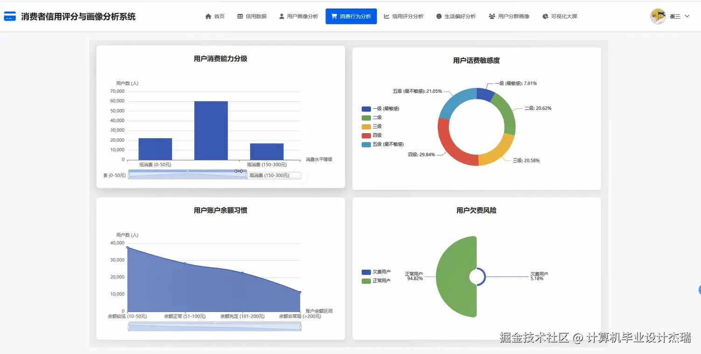The width and height of the screenshot is (701, 354).
Task: Click the label 三级: 20.58%
Action: click(x=526, y=160)
